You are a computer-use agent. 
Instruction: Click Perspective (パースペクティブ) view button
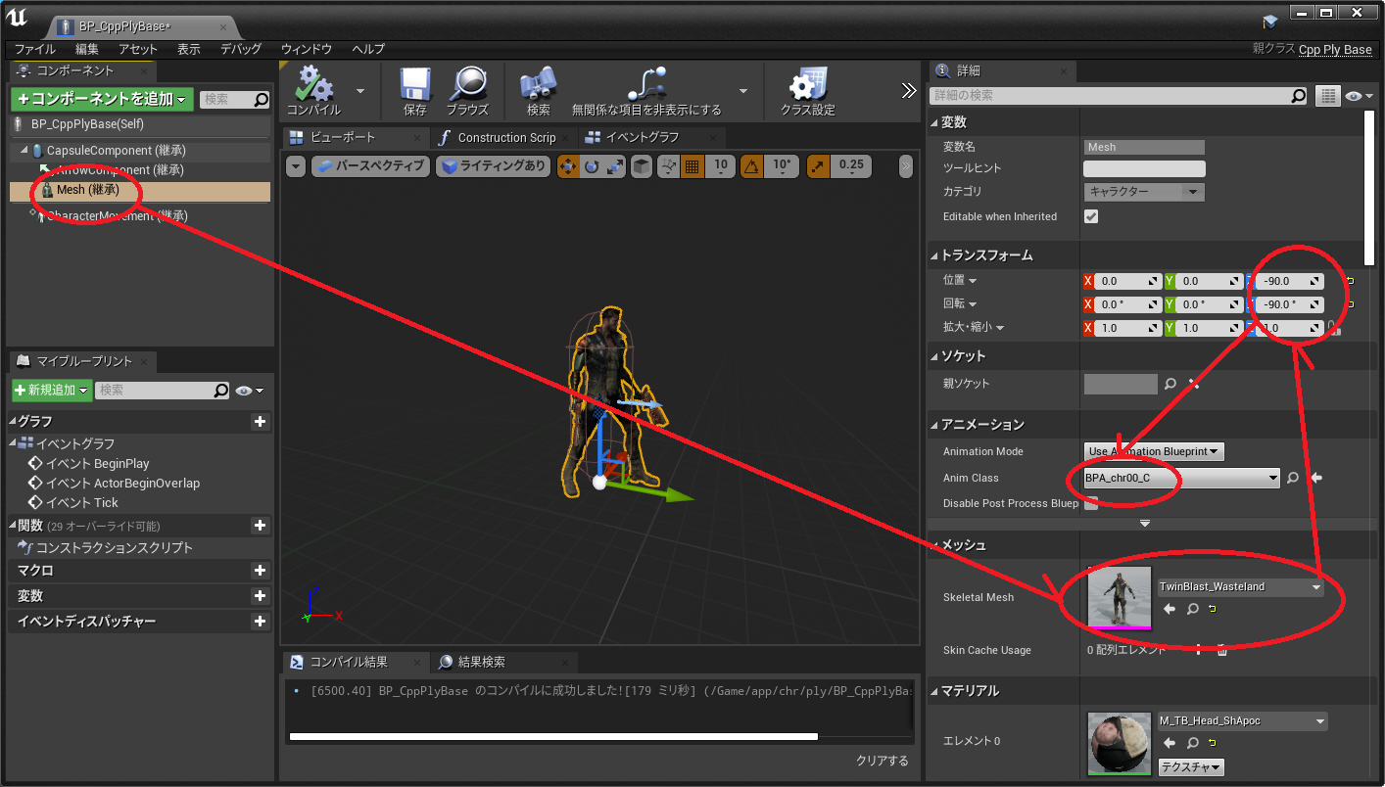pos(371,166)
